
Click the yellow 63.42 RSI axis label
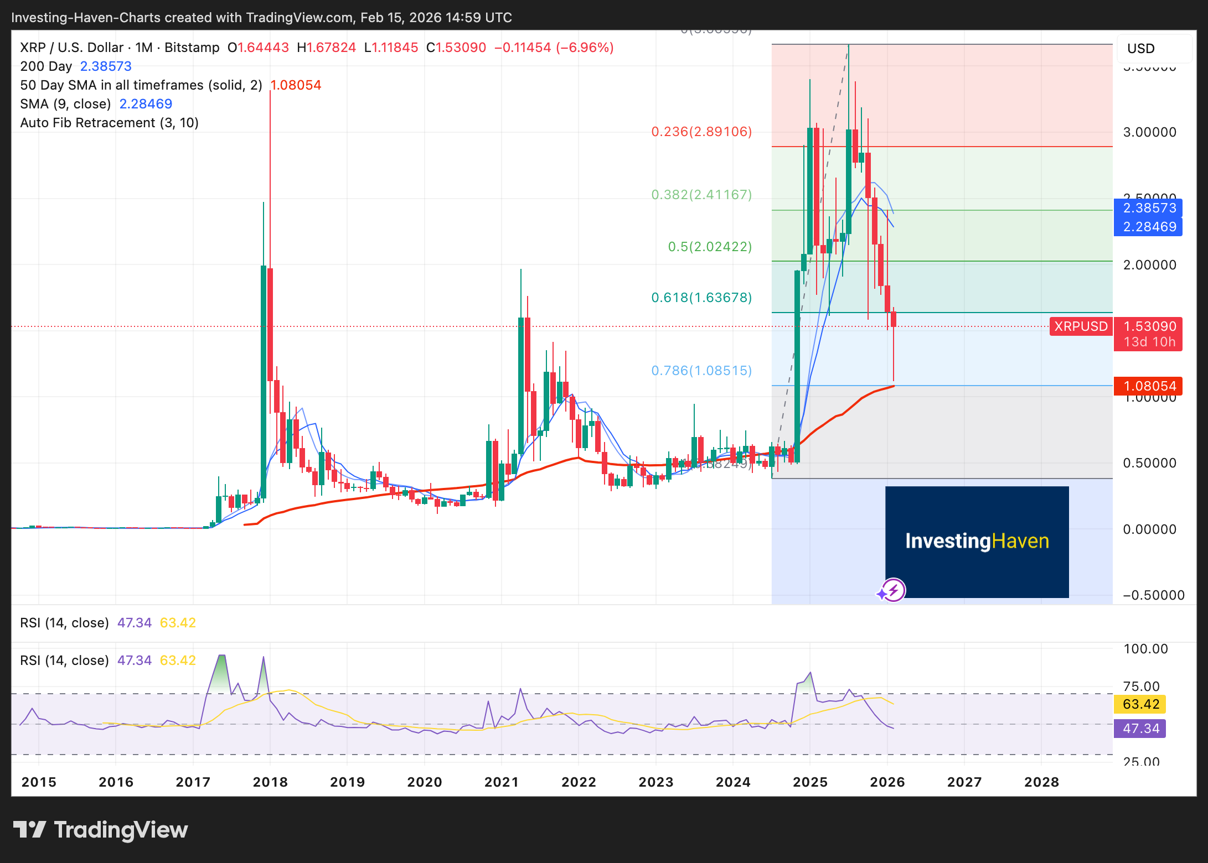click(1140, 704)
